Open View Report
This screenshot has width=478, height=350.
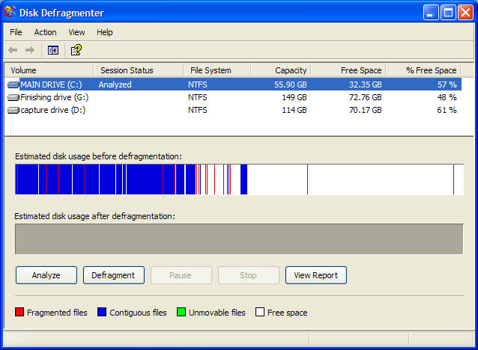coord(316,275)
